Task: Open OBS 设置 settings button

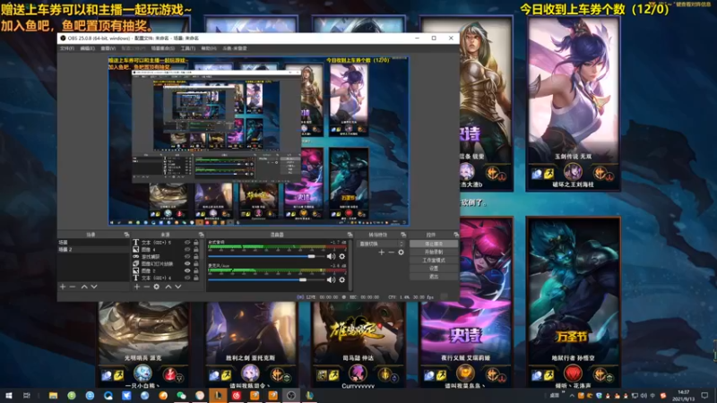Action: (434, 268)
